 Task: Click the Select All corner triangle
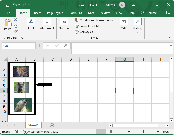(x=5, y=59)
